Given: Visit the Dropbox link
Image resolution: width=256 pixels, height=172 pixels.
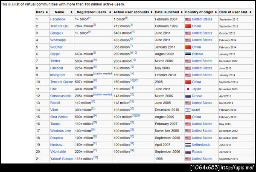Looking at the screenshot, I should click(x=56, y=138).
